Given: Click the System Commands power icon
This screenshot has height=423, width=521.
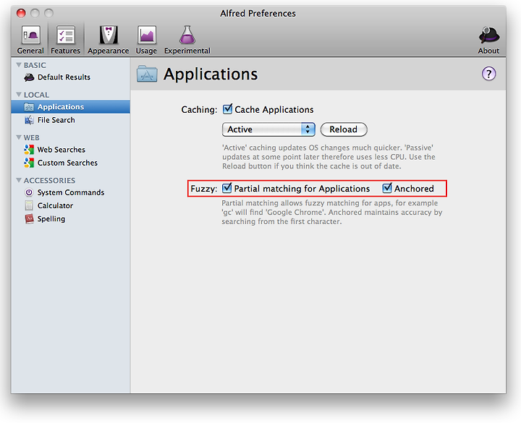Looking at the screenshot, I should (x=29, y=192).
